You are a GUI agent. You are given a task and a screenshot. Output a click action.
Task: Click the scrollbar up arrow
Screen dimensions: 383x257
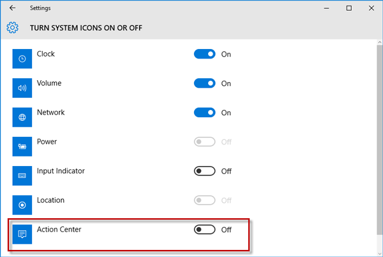tap(379, 42)
